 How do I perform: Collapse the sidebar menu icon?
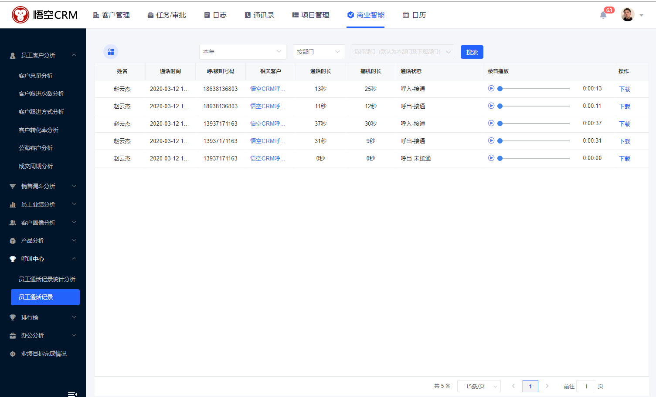point(72,394)
